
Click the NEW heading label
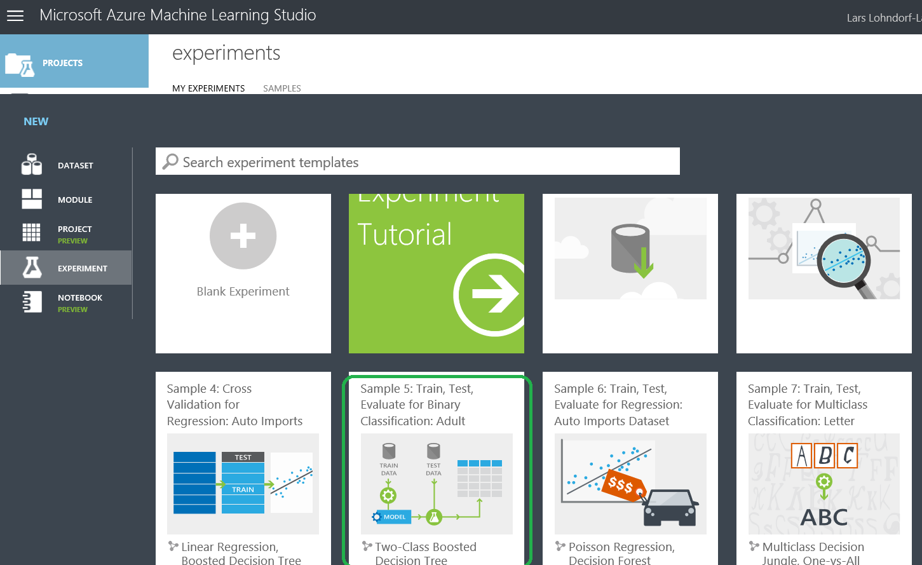(x=36, y=121)
